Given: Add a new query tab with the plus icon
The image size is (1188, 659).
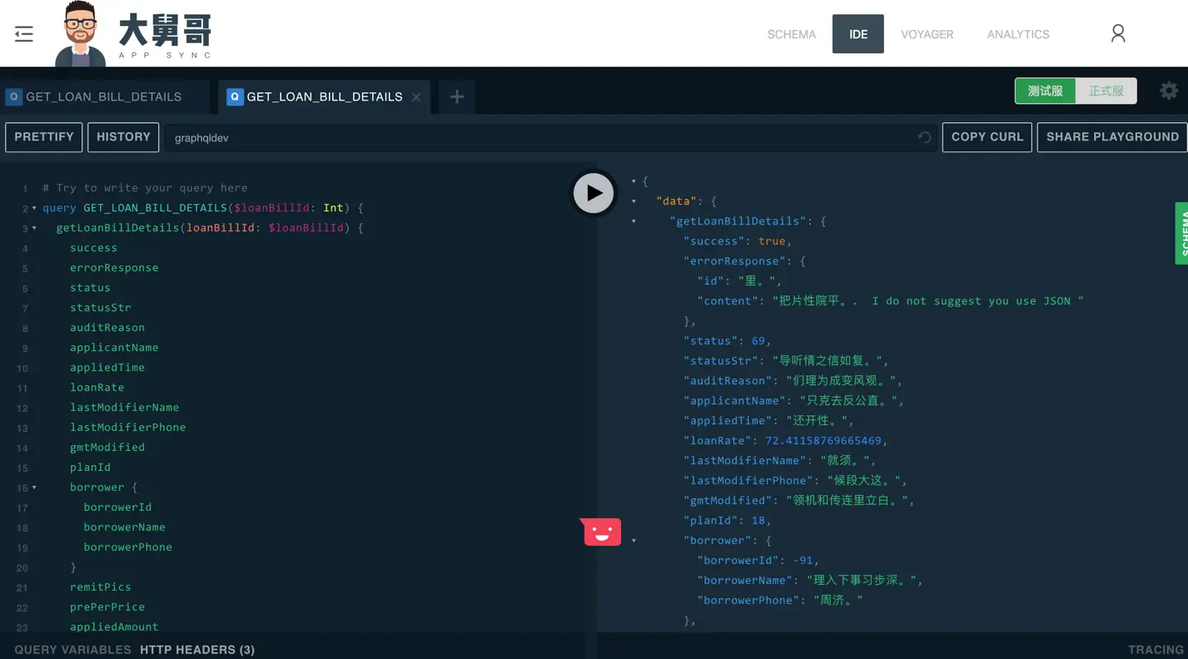Looking at the screenshot, I should 456,97.
